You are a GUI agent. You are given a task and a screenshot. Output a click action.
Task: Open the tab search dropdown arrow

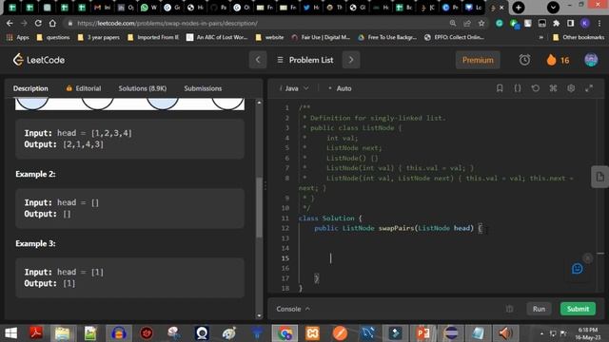553,8
